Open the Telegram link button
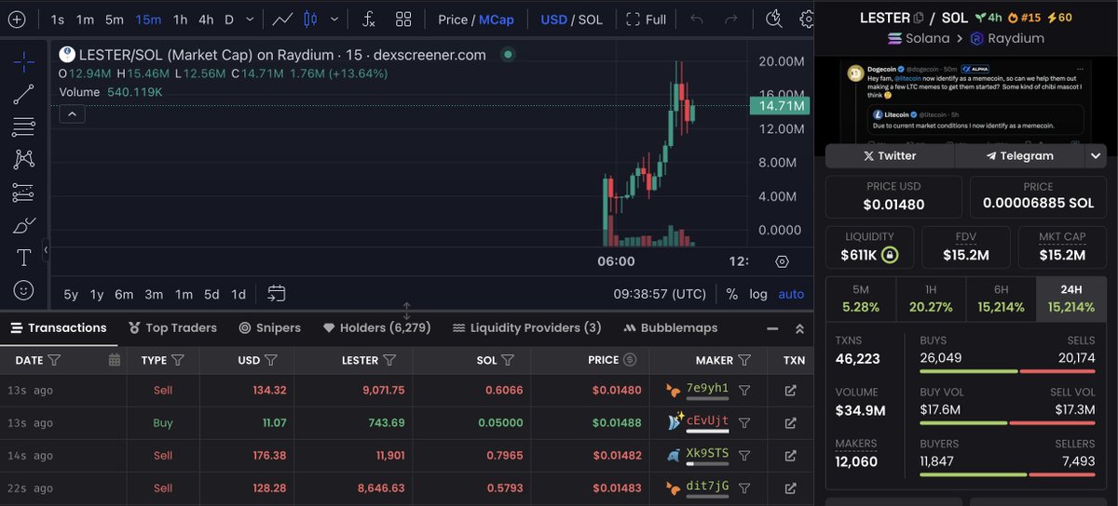Image resolution: width=1118 pixels, height=506 pixels. 1020,156
